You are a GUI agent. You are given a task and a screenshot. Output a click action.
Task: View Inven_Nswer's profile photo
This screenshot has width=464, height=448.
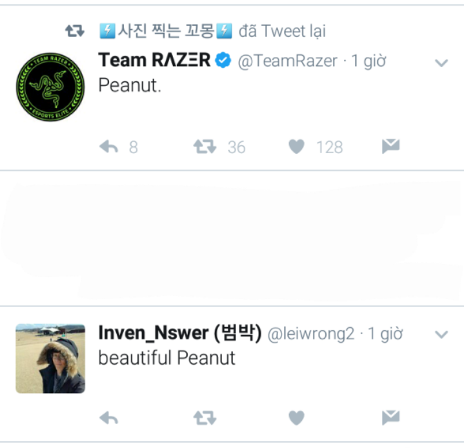tap(50, 358)
